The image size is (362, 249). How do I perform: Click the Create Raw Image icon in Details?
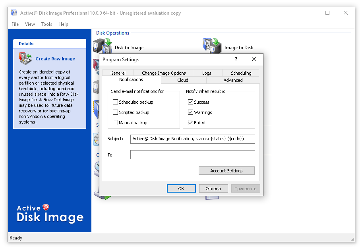pyautogui.click(x=25, y=59)
